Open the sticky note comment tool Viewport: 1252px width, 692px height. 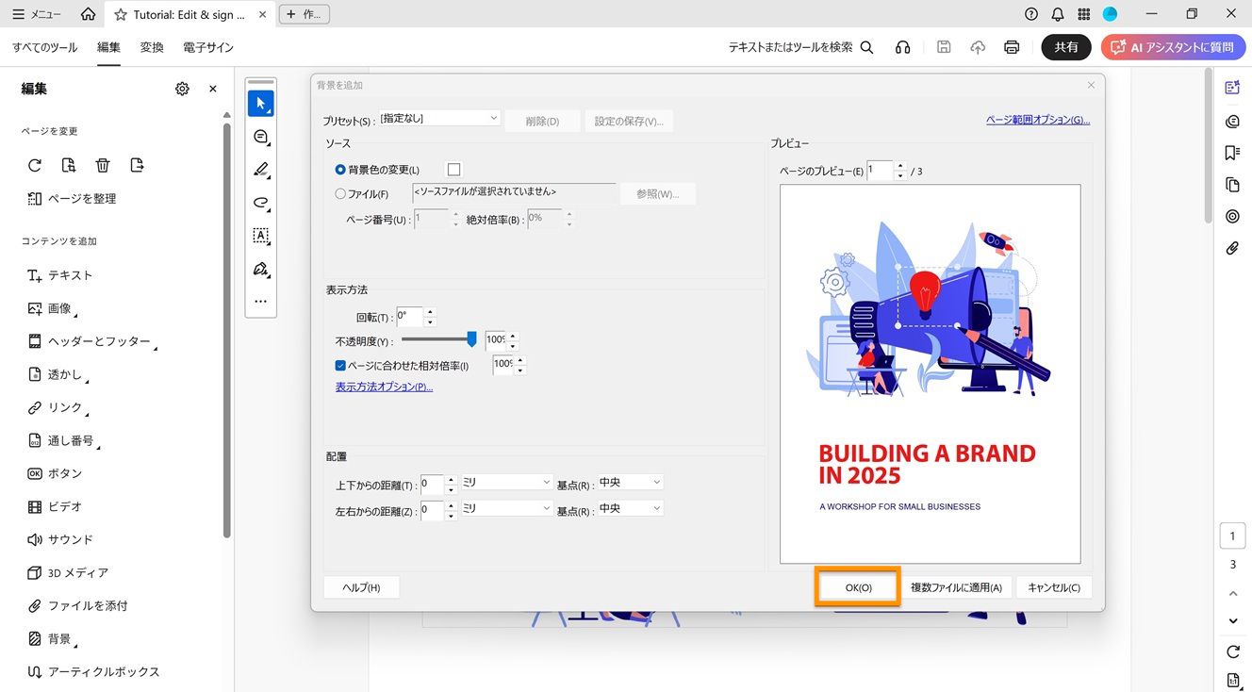point(261,137)
